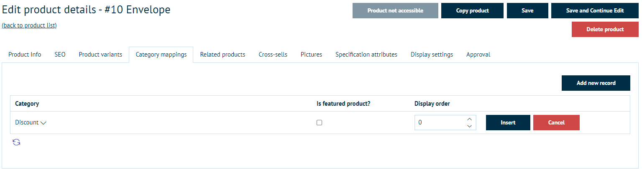Screen dimensions: 642x169
Task: Go to the Related products tab
Action: click(x=223, y=55)
